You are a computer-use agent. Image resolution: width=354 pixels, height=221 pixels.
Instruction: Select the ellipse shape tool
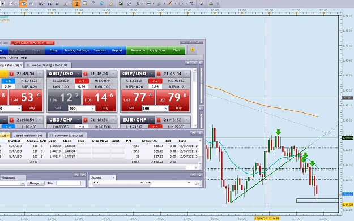pos(181,3)
